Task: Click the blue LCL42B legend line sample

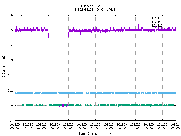Action: tap(168, 25)
